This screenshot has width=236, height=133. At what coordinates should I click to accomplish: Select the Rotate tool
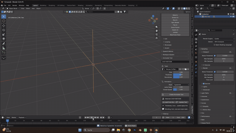pos(4,30)
